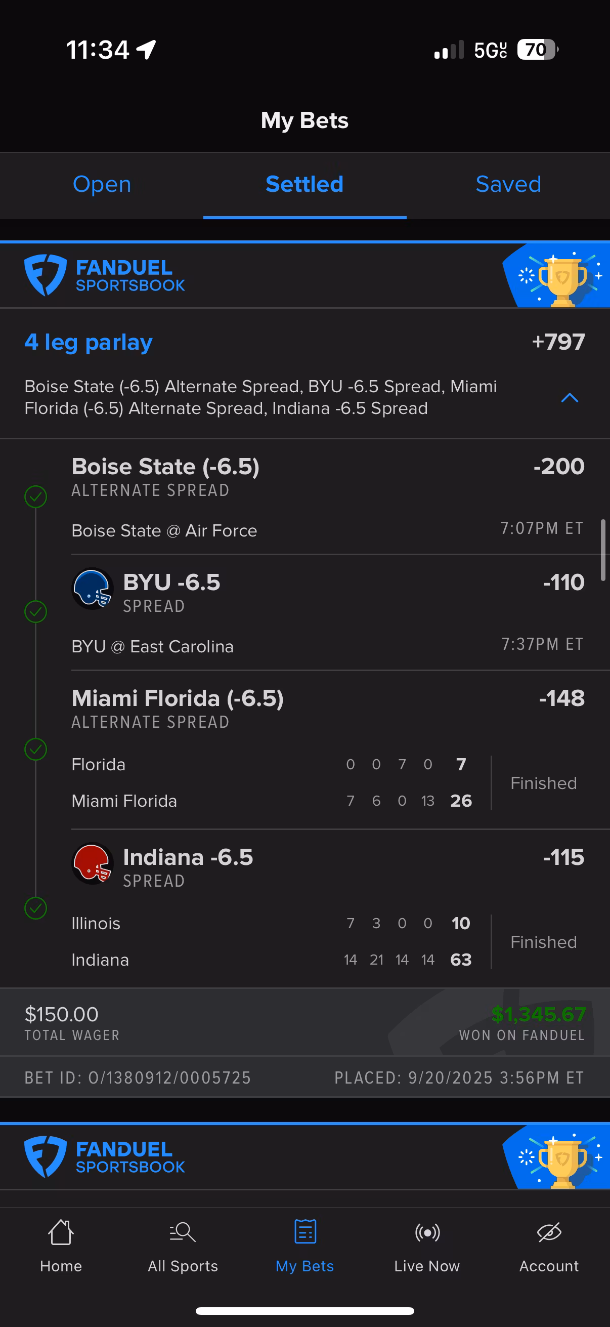Image resolution: width=610 pixels, height=1327 pixels.
Task: Tap the green checkmark beside BYU leg
Action: click(35, 612)
